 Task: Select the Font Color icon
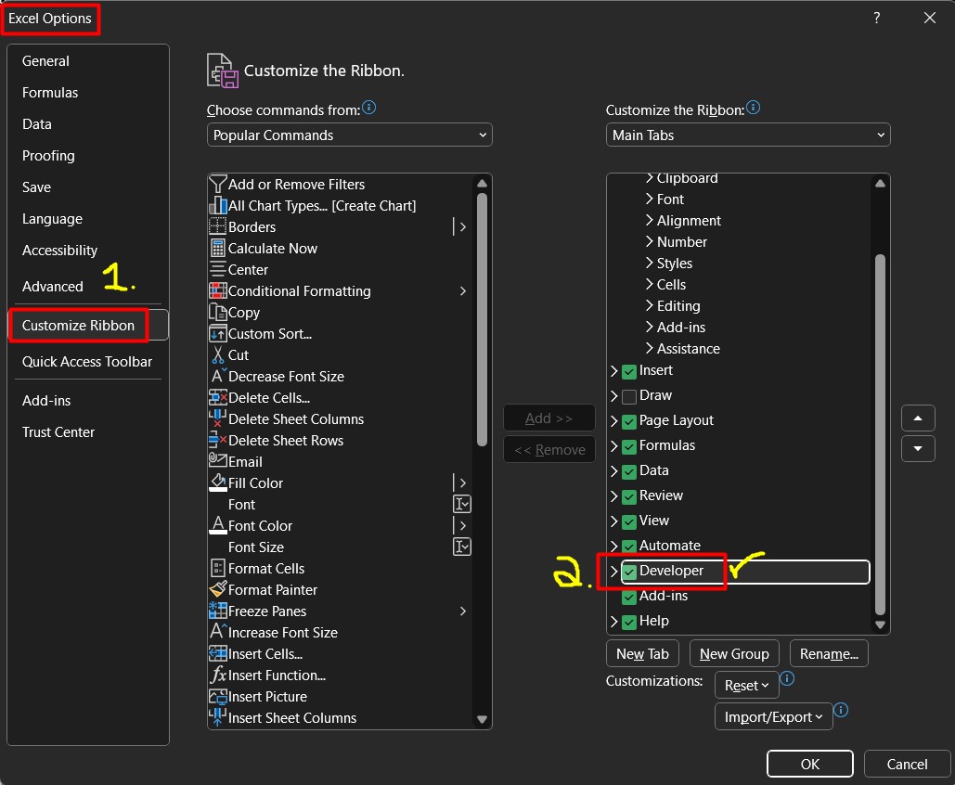(217, 525)
